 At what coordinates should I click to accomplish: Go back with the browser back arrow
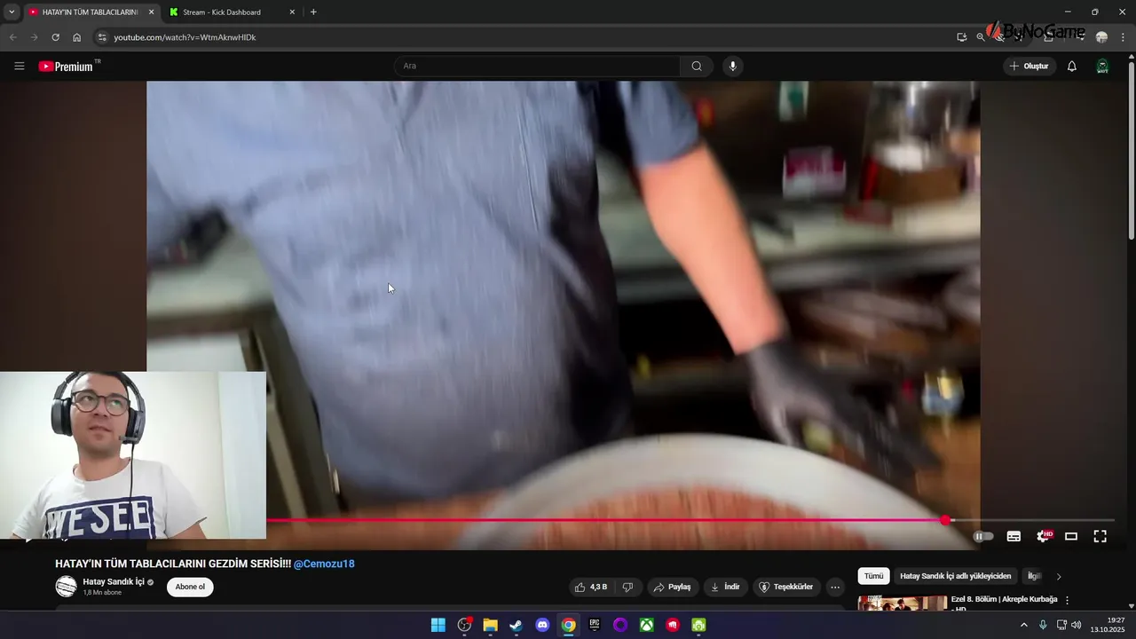point(12,37)
